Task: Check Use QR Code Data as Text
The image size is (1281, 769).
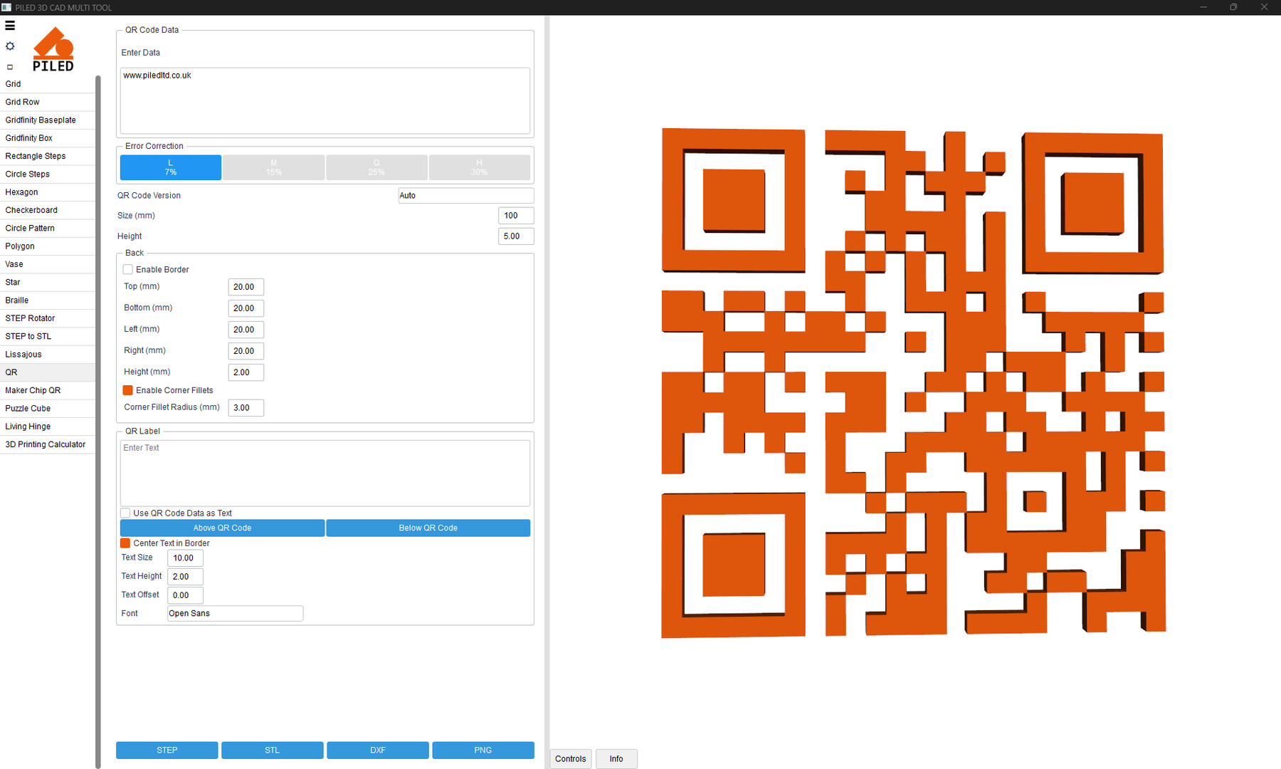Action: pyautogui.click(x=125, y=513)
